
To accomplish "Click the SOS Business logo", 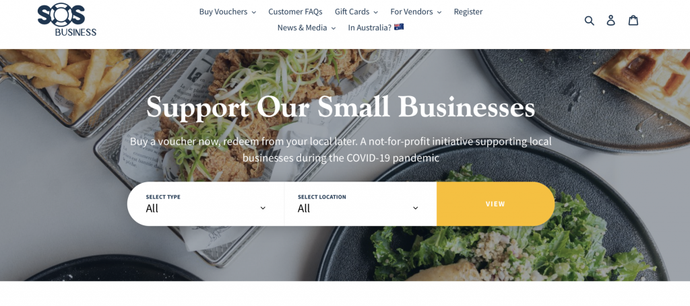I will (67, 20).
